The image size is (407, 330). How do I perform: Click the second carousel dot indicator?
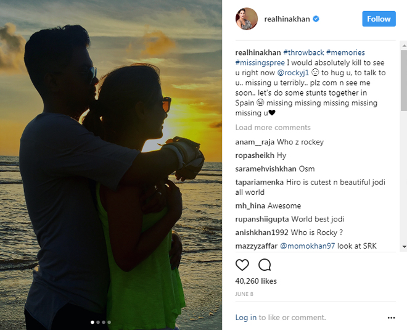98,322
